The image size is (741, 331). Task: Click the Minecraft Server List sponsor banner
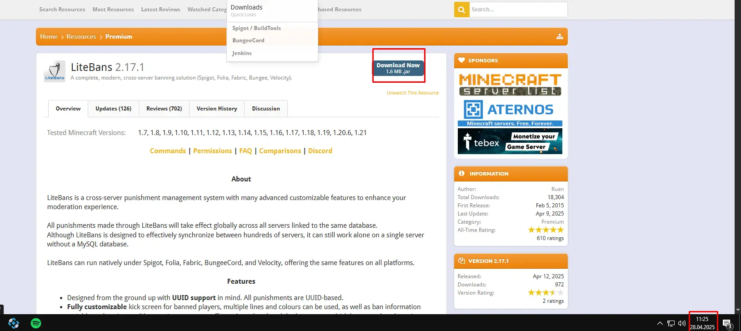510,85
